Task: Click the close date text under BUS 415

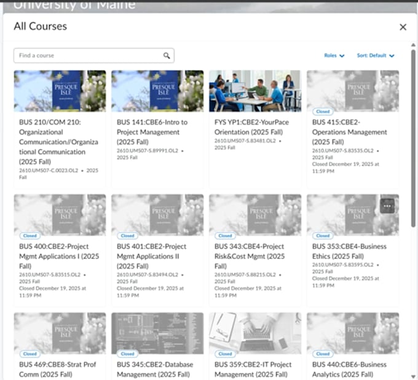Action: point(345,168)
